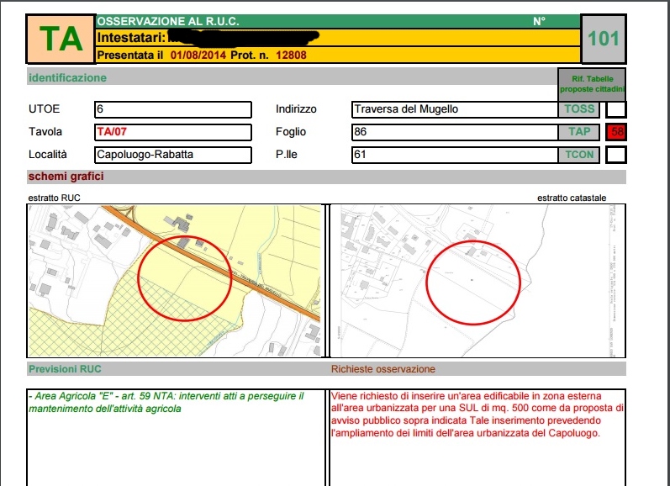This screenshot has height=486, width=670.
Task: Click the grey 101 number box
Action: (604, 39)
